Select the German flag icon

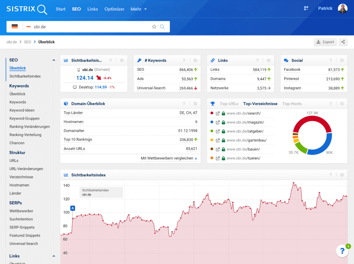tap(14, 26)
